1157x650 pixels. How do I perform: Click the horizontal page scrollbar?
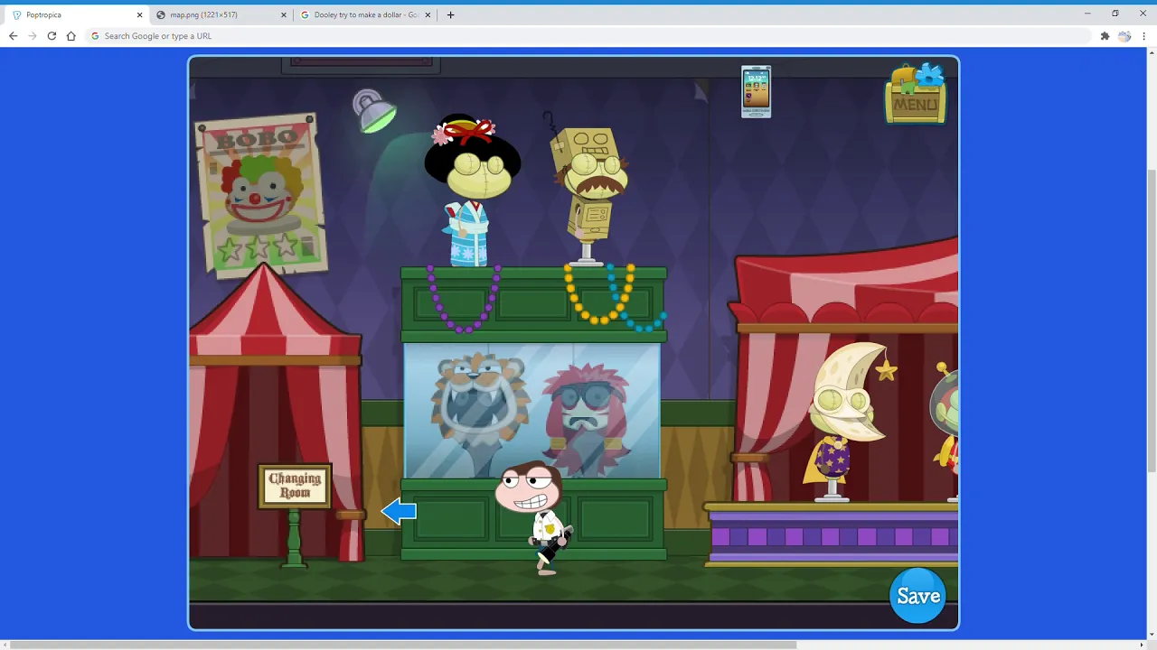pyautogui.click(x=402, y=645)
